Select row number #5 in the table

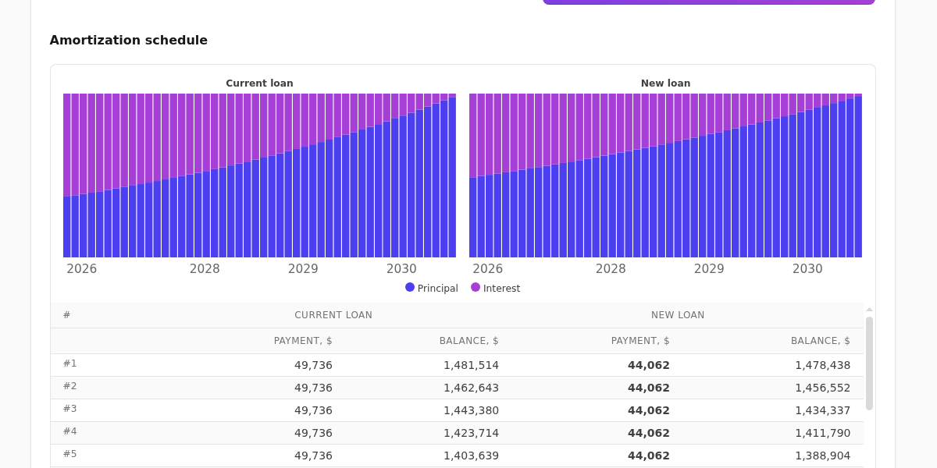(70, 454)
